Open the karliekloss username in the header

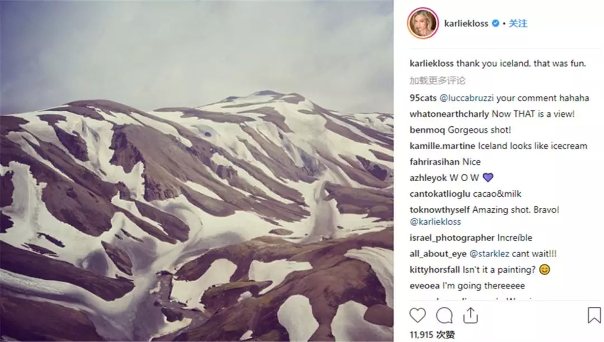(466, 23)
